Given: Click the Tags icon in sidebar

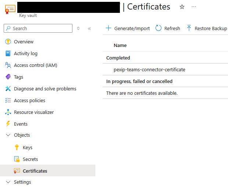Looking at the screenshot, I should (8, 77).
